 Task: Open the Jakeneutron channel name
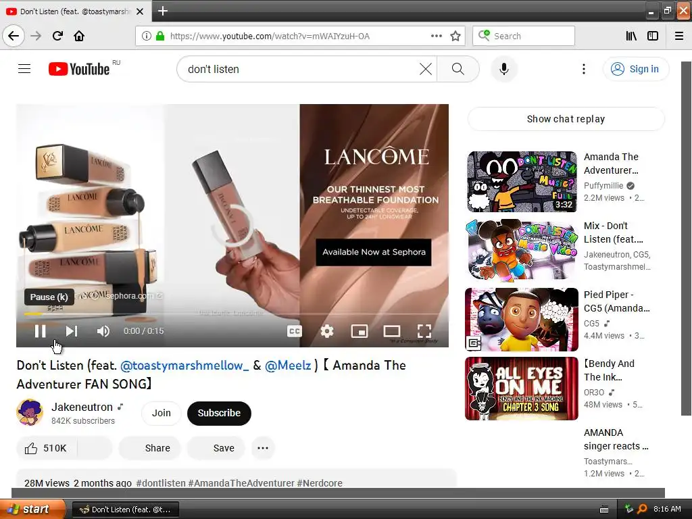[82, 407]
